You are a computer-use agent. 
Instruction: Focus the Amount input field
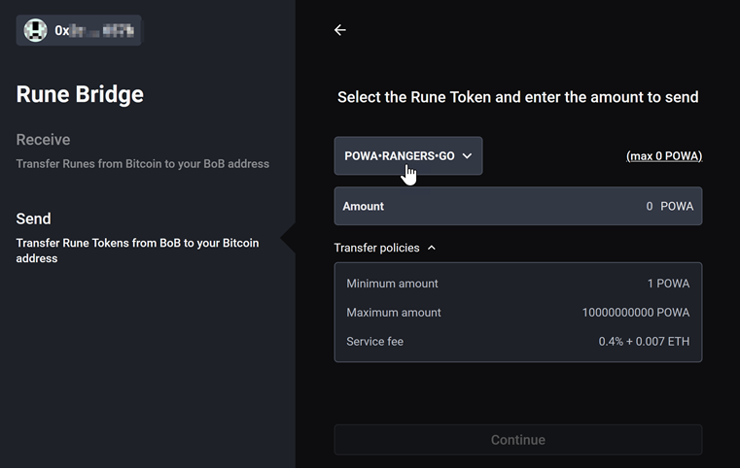tap(518, 206)
